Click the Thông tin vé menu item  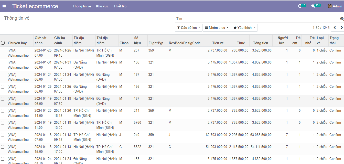(x=82, y=6)
